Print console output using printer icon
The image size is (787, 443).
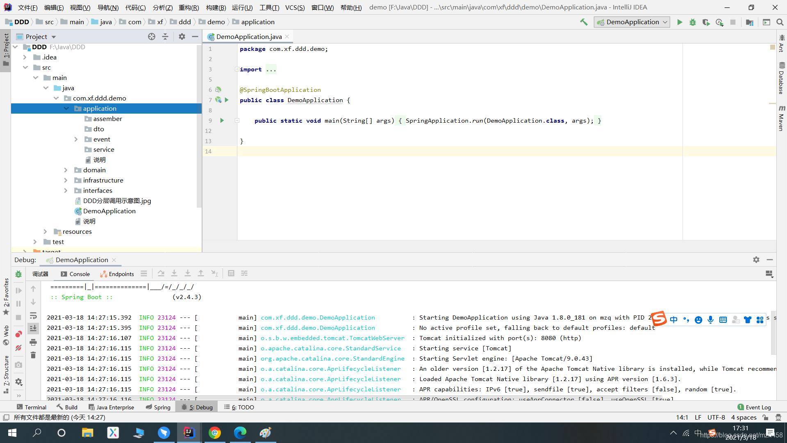pyautogui.click(x=33, y=342)
